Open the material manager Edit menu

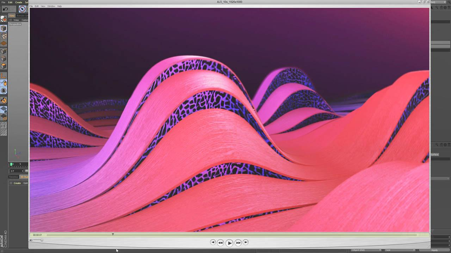click(26, 183)
